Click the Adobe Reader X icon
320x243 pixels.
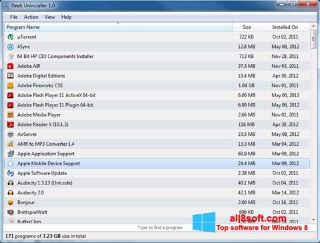tap(11, 124)
